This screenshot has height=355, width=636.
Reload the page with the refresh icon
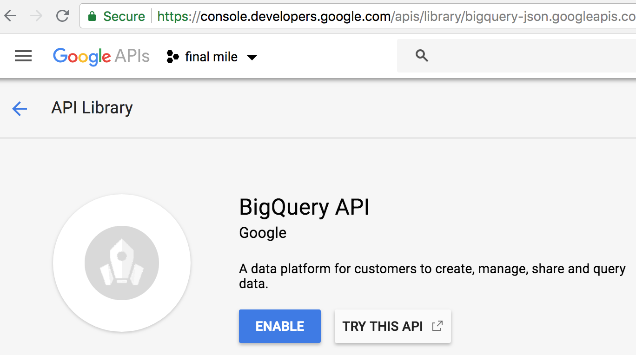tap(62, 16)
